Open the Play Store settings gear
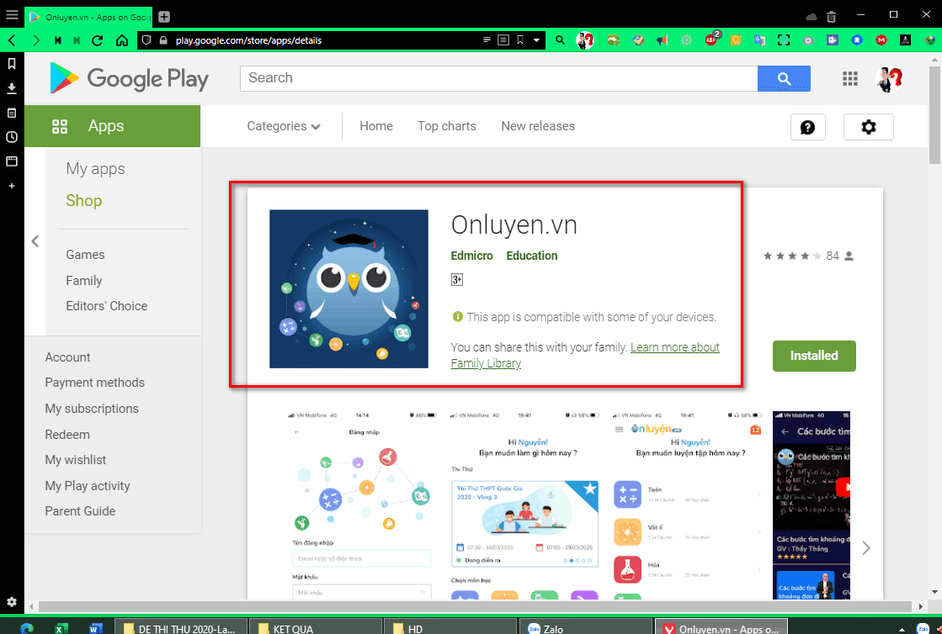942x634 pixels. 868,126
